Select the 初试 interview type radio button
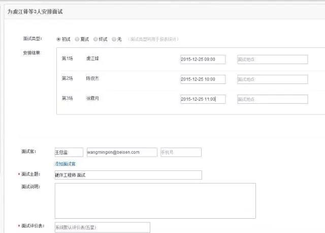Viewport: 325px width, 233px height. (x=58, y=39)
